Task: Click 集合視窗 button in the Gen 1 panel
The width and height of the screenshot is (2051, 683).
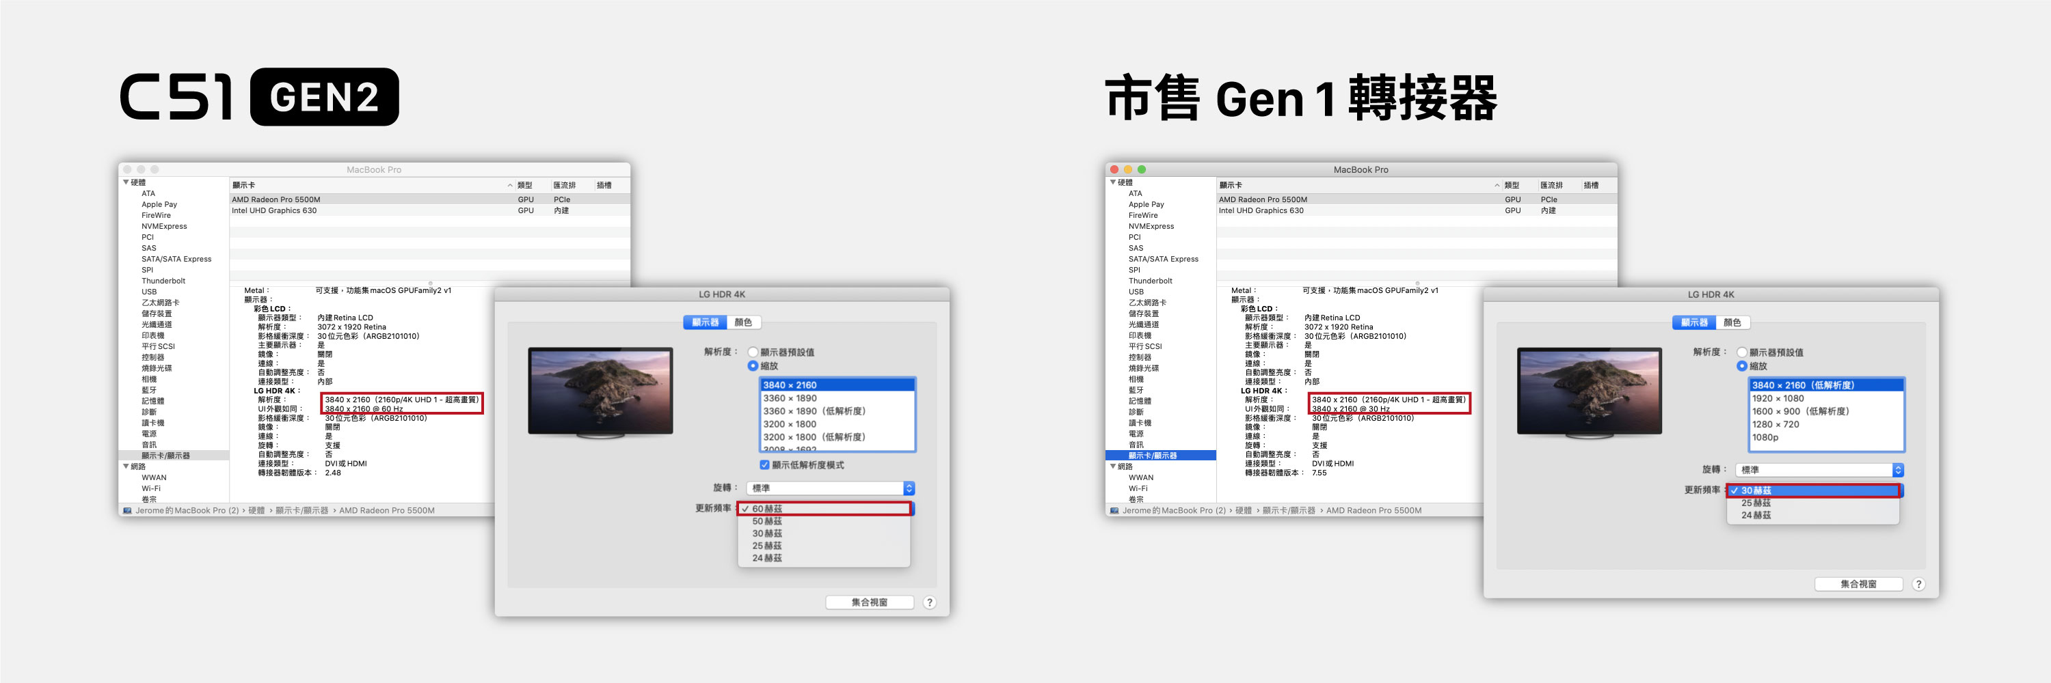Action: pos(1858,585)
